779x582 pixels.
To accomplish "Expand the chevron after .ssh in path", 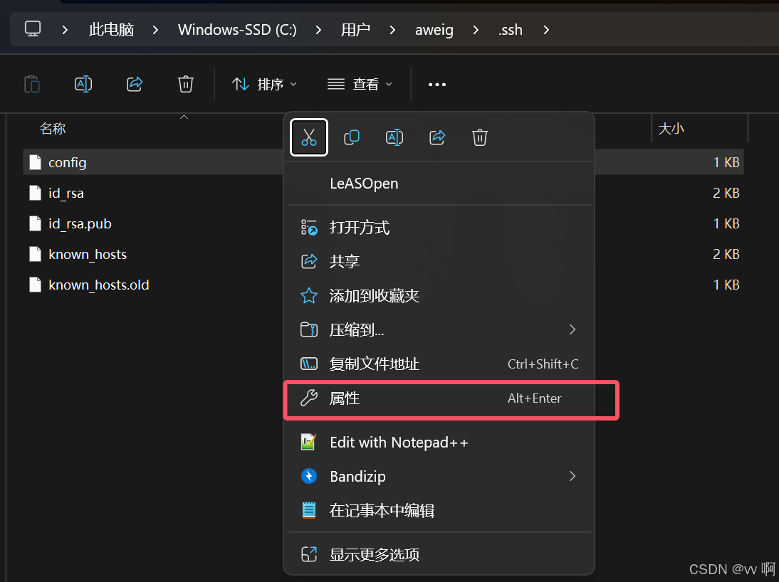I will (546, 30).
